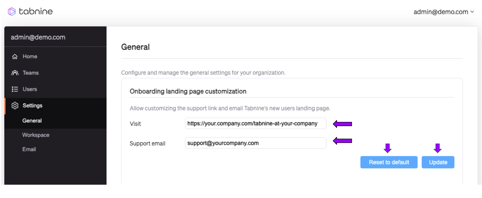Click the Users list icon
The width and height of the screenshot is (482, 198).
tap(15, 89)
